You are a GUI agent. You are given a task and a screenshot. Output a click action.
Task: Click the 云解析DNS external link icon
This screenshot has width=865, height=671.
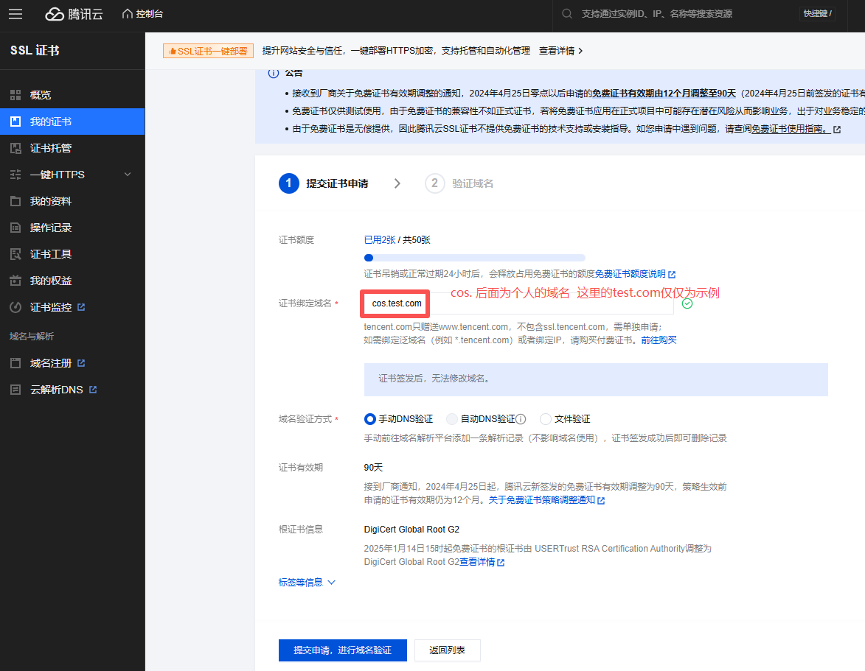point(93,390)
